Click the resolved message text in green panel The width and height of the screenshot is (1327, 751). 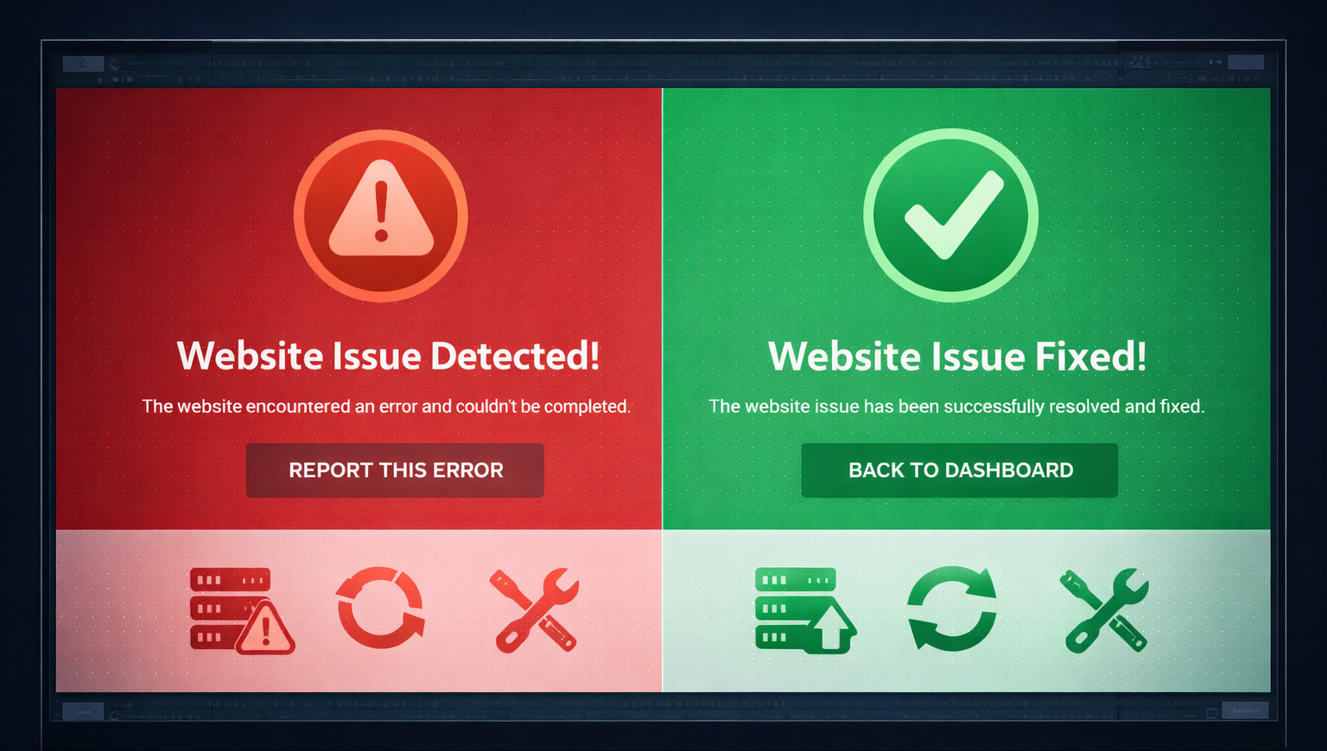click(956, 407)
